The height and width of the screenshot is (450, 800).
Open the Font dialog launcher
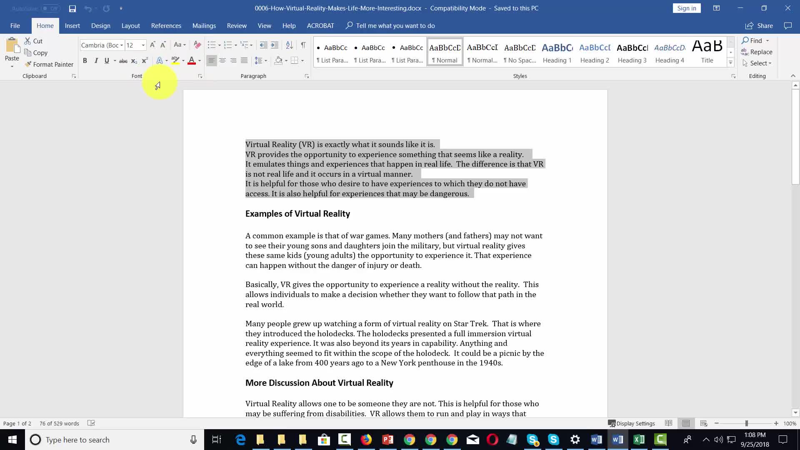pyautogui.click(x=200, y=76)
